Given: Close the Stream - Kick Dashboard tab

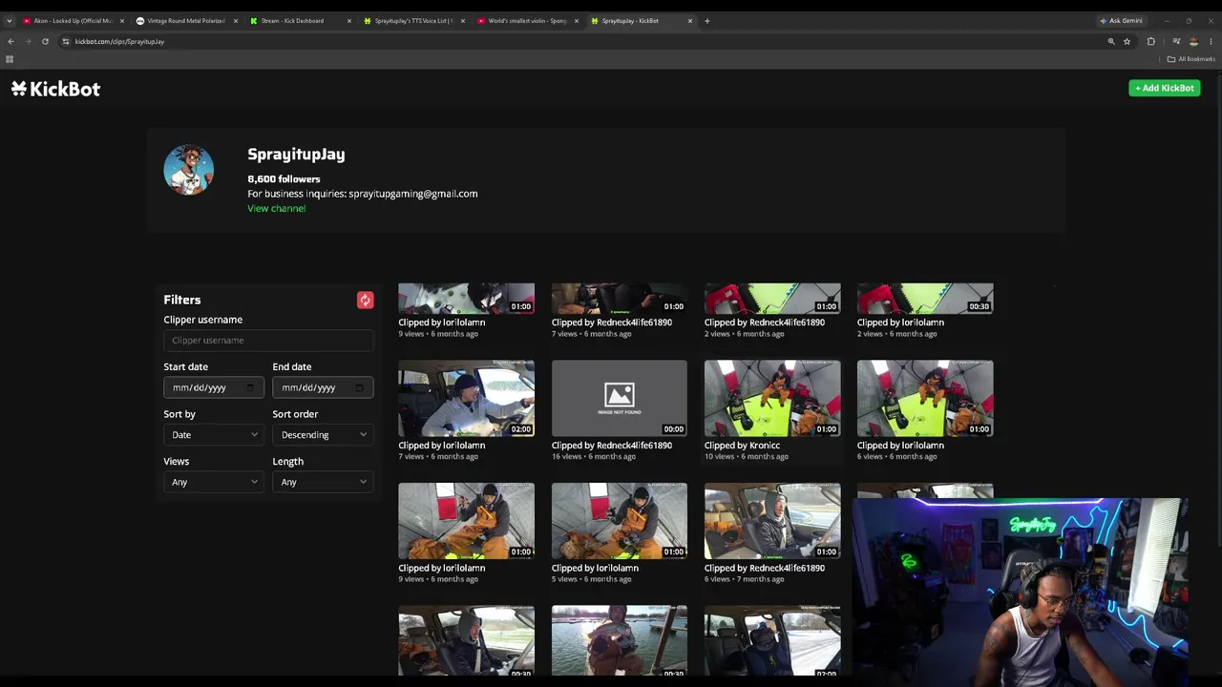Looking at the screenshot, I should [x=348, y=21].
